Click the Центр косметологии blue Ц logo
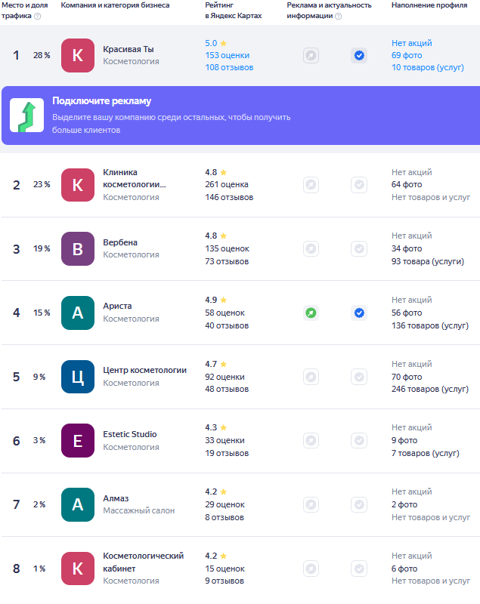 click(78, 377)
